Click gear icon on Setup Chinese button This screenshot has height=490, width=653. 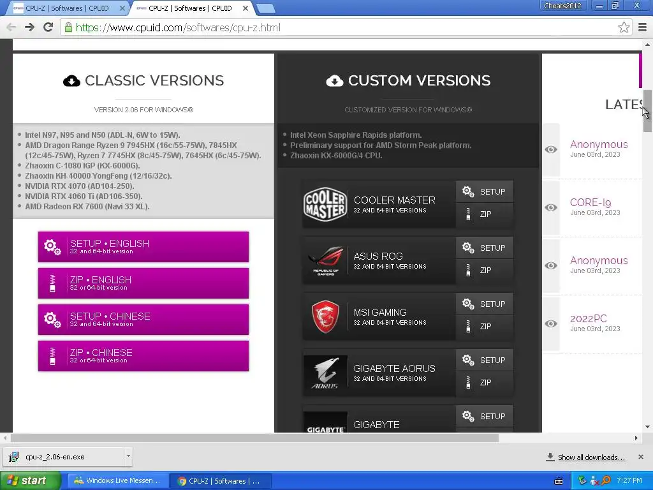tap(52, 320)
